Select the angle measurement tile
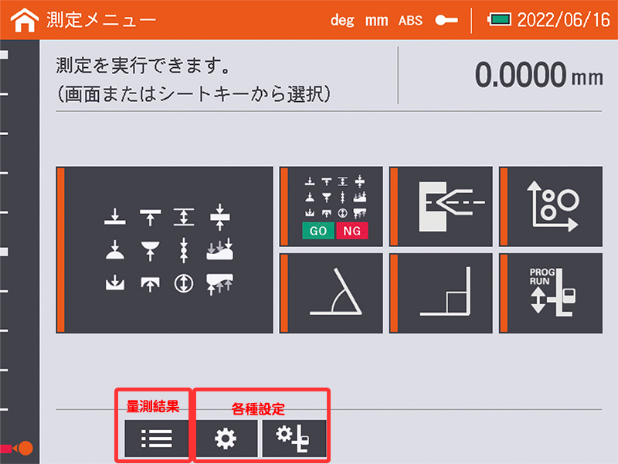 click(x=331, y=293)
